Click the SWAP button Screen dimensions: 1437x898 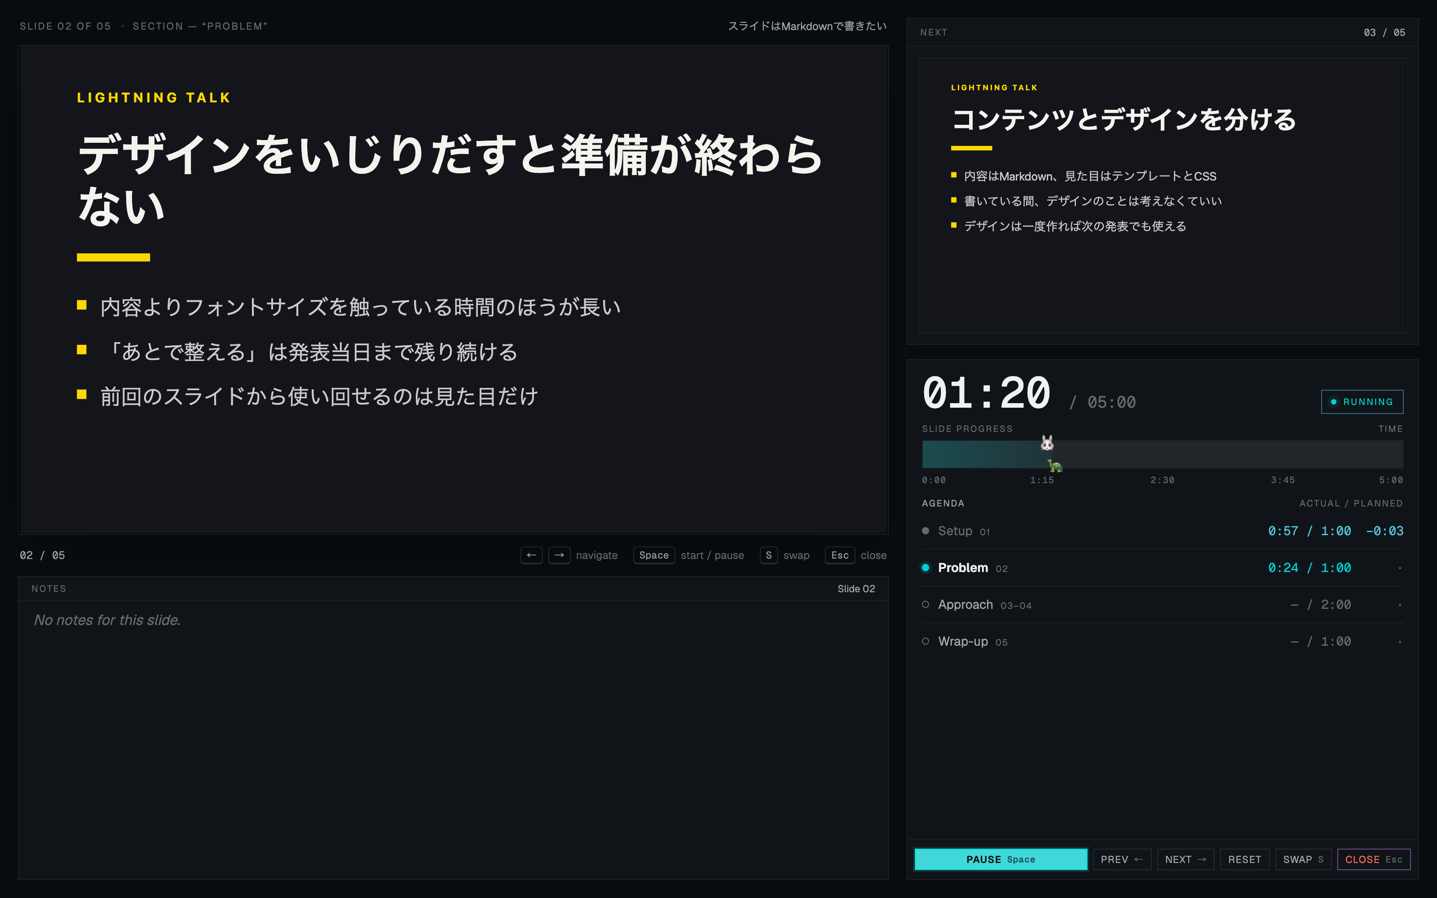[x=1303, y=859]
